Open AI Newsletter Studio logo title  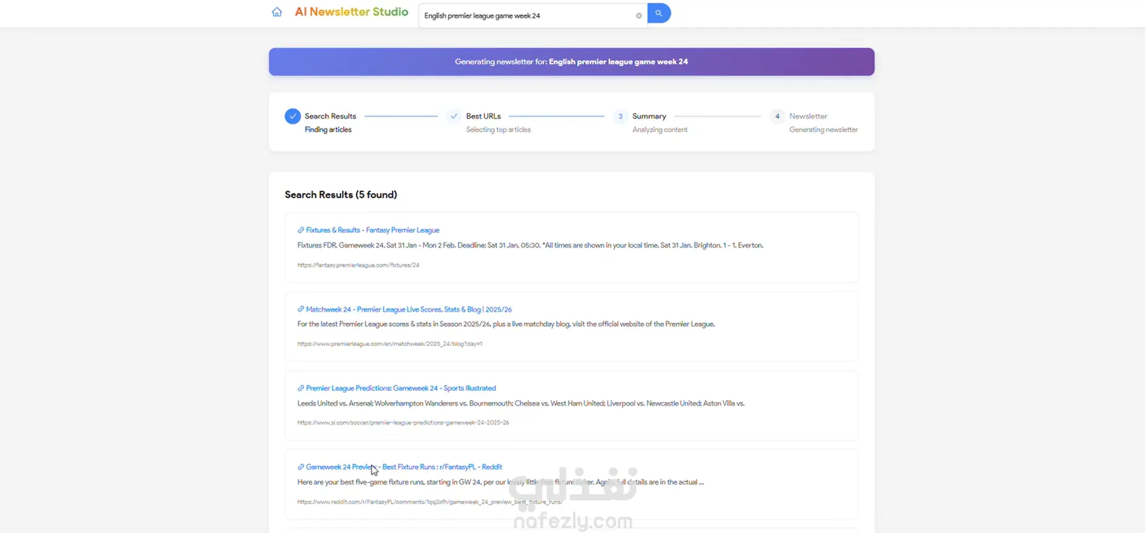click(x=351, y=12)
